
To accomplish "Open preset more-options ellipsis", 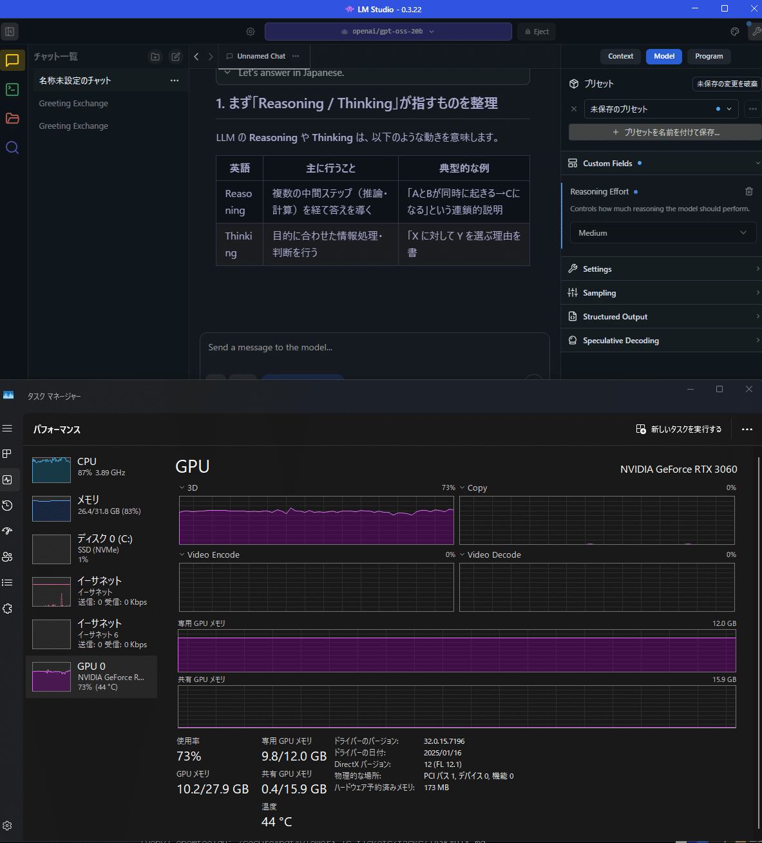I will click(752, 109).
